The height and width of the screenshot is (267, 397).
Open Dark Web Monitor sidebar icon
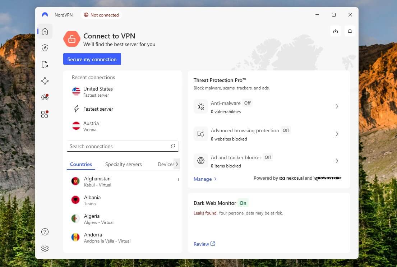point(45,97)
